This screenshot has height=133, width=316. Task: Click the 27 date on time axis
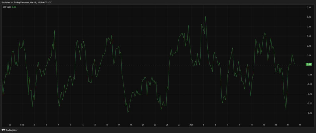tap(179, 125)
